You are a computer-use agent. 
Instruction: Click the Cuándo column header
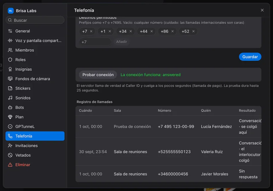tap(85, 111)
